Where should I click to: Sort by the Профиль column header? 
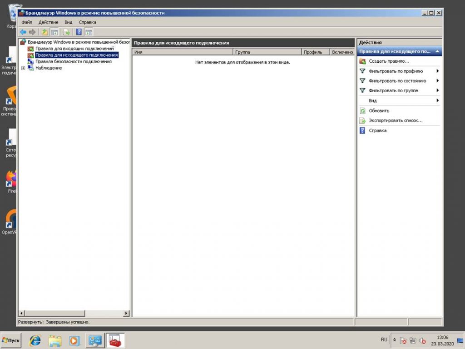[316, 52]
